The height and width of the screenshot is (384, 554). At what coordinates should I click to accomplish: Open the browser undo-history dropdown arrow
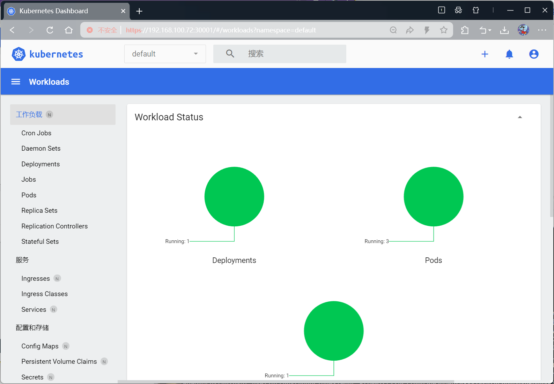[490, 30]
